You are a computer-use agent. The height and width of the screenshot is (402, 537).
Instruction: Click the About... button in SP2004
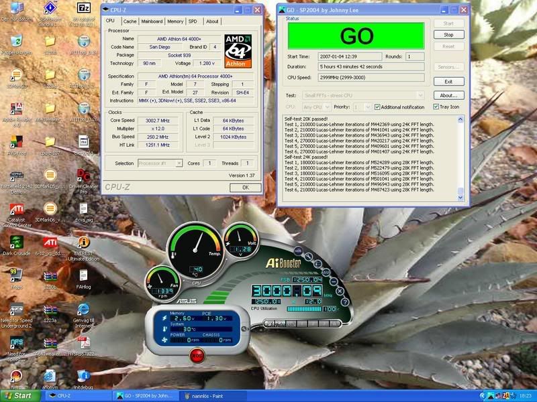[448, 95]
